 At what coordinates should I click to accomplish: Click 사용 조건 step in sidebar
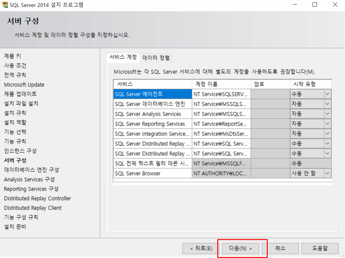[x=15, y=66]
